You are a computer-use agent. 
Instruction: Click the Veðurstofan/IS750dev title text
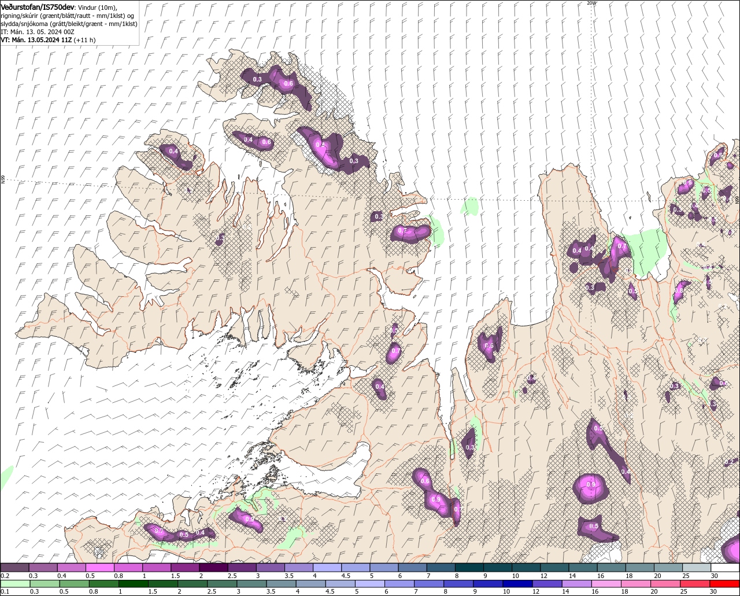point(38,6)
